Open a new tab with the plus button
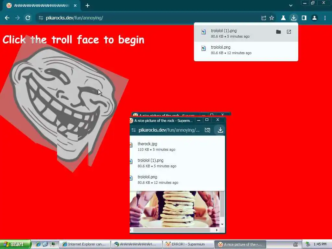The image size is (332, 249). [88, 6]
